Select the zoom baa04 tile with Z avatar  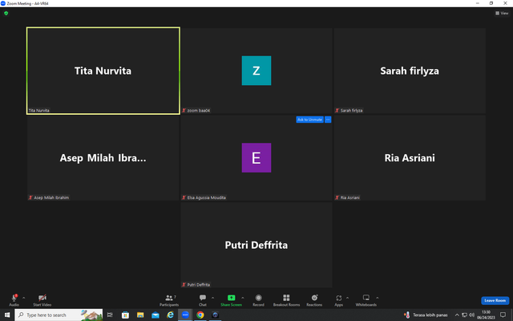point(256,71)
